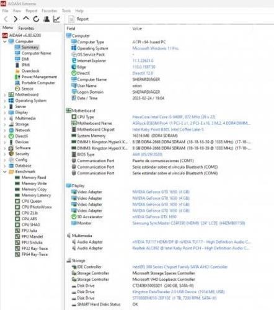This screenshot has width=274, height=310.
Task: Click the Edge browser field icon
Action: pyautogui.click(x=74, y=67)
